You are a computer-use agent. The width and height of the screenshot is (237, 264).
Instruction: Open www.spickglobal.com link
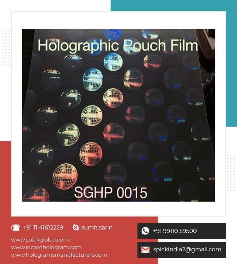click(40, 240)
